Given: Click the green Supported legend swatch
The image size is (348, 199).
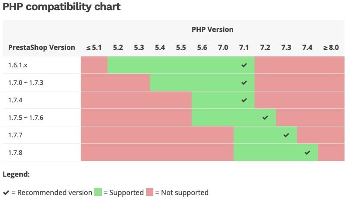Looking at the screenshot, I should pos(98,192).
